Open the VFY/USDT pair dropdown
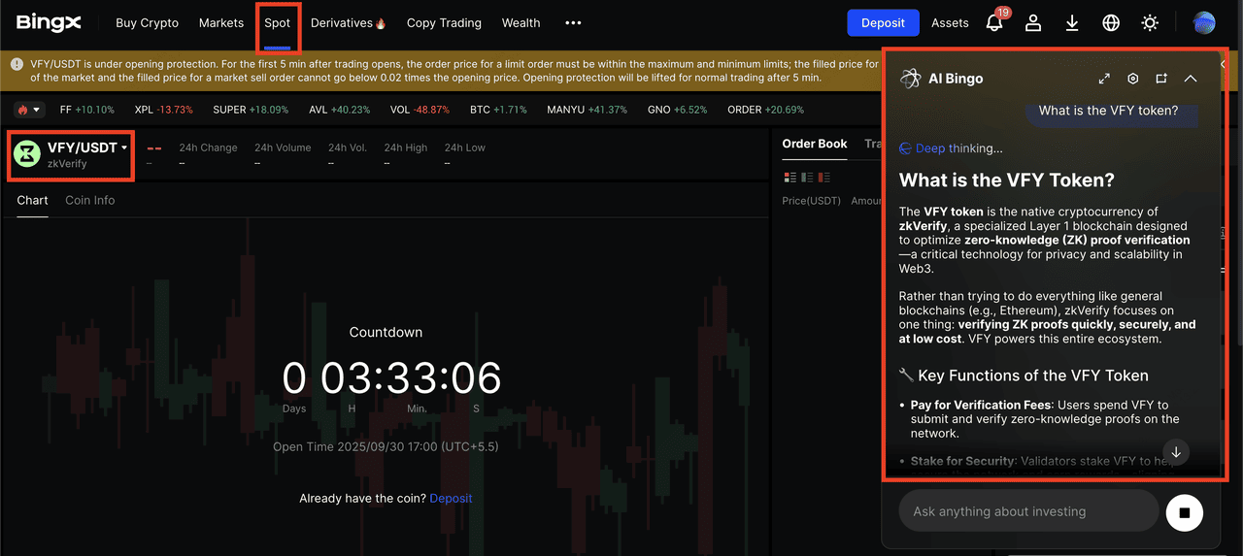The width and height of the screenshot is (1243, 556). click(124, 148)
